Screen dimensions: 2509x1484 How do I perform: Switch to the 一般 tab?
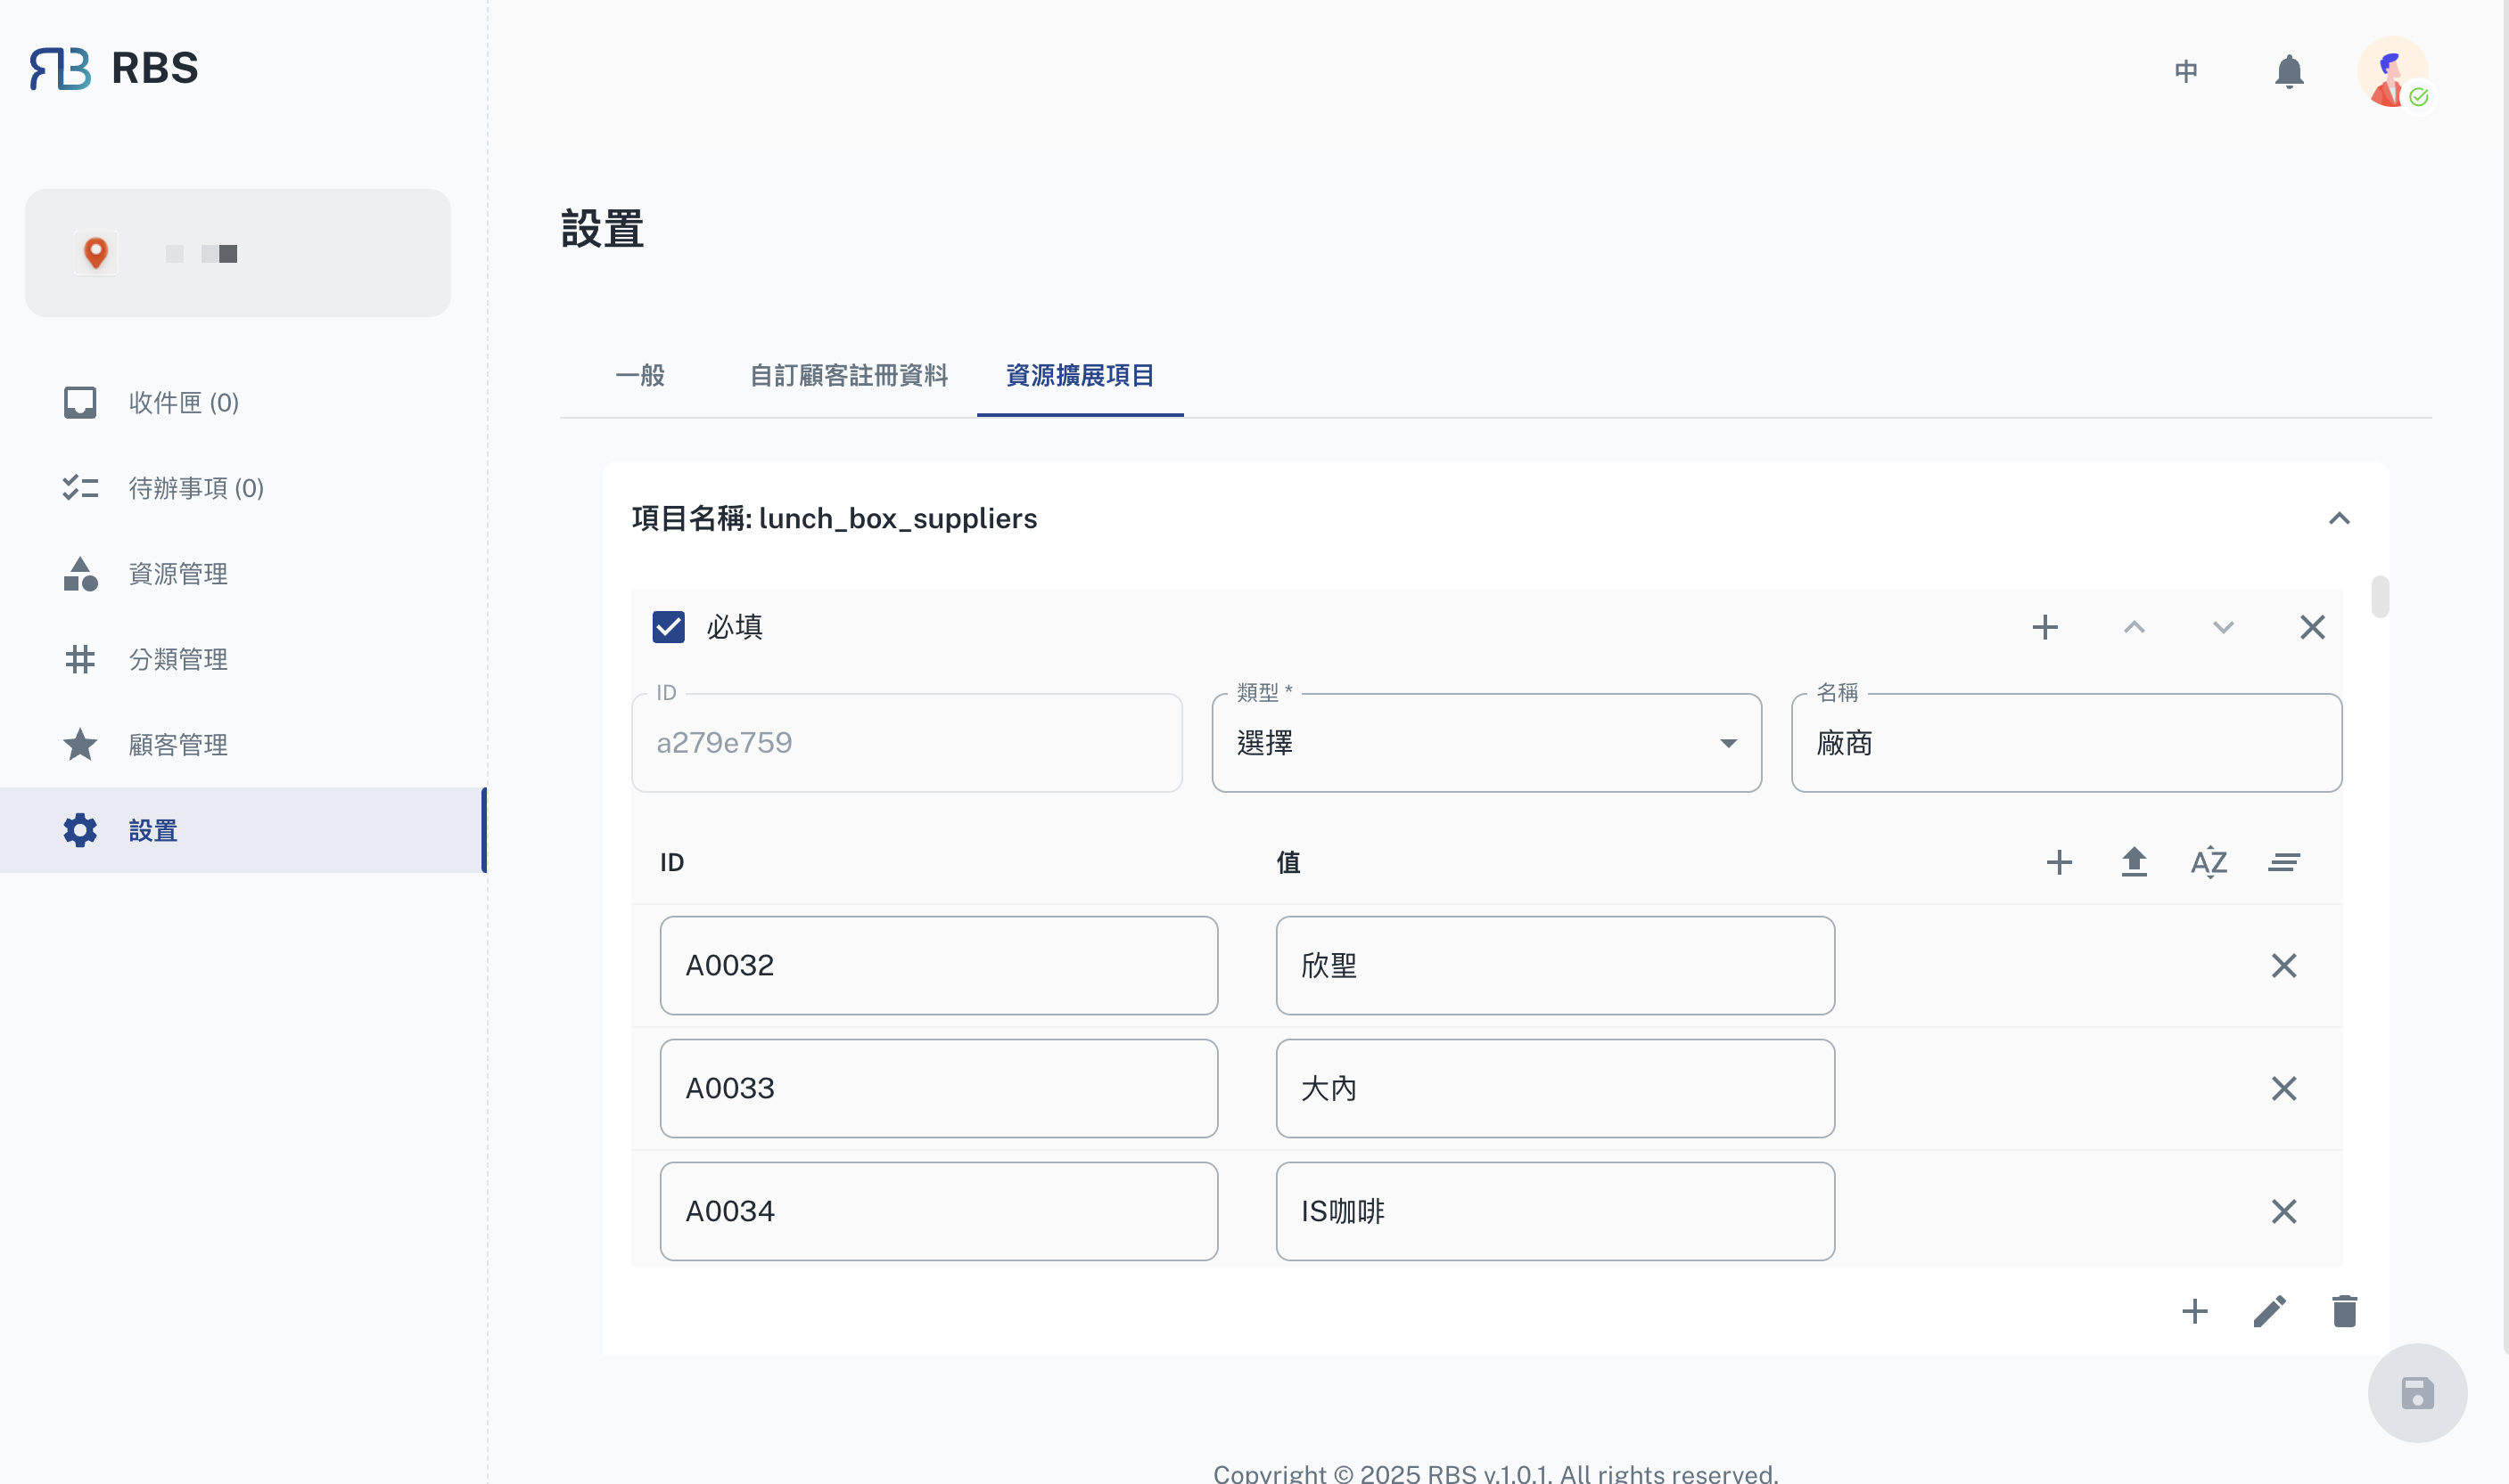(x=639, y=375)
